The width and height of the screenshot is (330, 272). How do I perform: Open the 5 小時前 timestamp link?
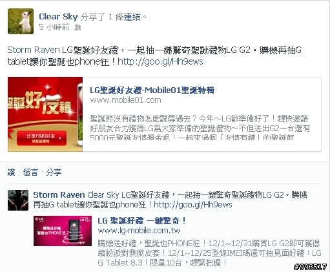click(54, 27)
